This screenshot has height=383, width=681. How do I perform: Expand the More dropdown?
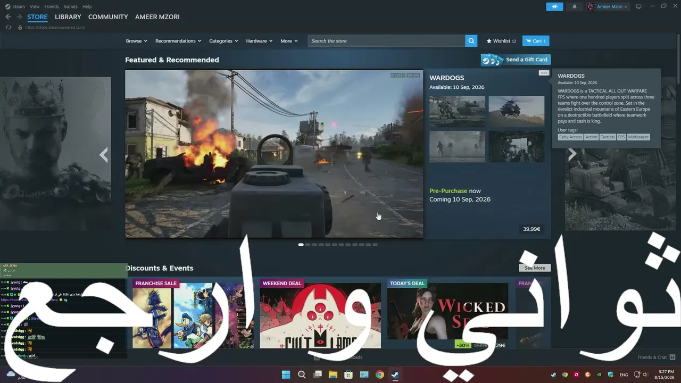(x=289, y=41)
